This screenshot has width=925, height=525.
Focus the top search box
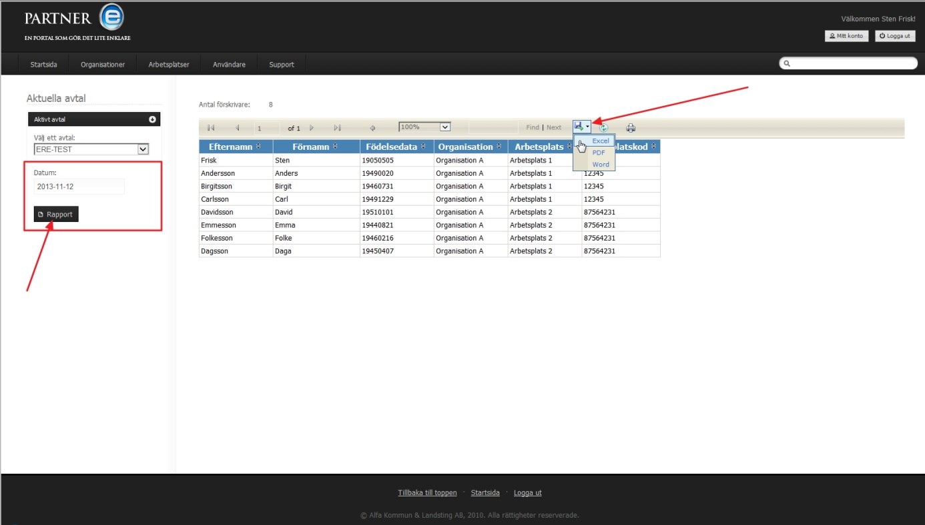(848, 63)
